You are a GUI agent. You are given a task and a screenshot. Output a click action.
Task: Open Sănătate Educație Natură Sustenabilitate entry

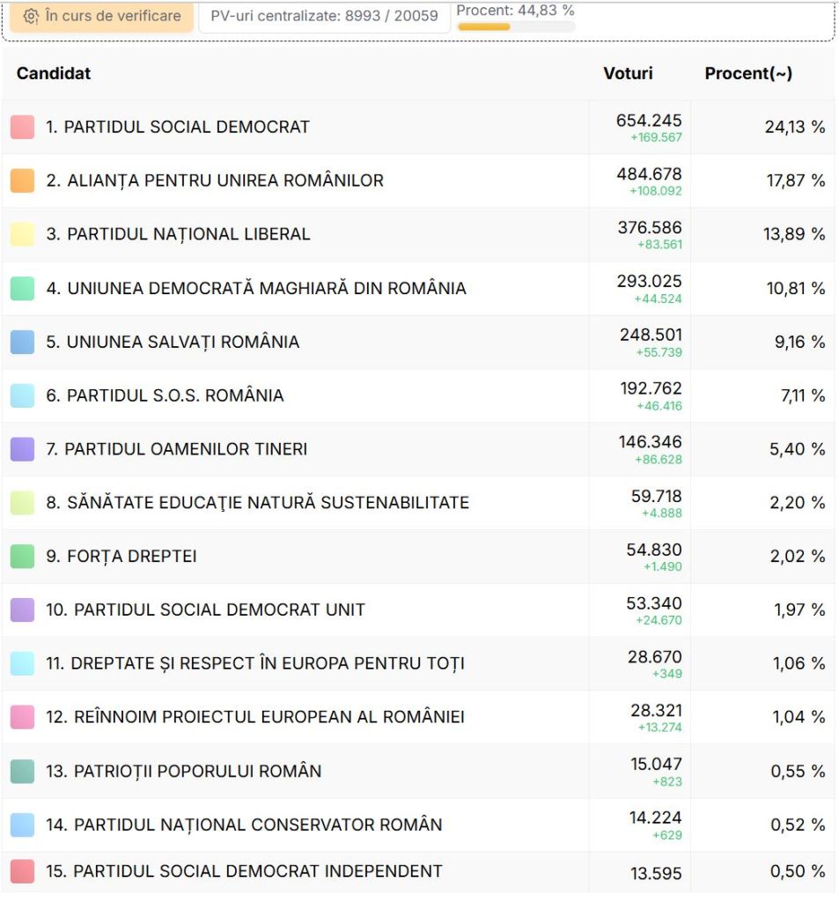pos(257,503)
